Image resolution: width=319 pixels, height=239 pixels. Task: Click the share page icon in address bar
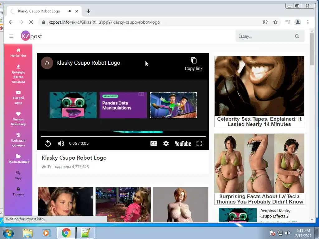point(265,22)
